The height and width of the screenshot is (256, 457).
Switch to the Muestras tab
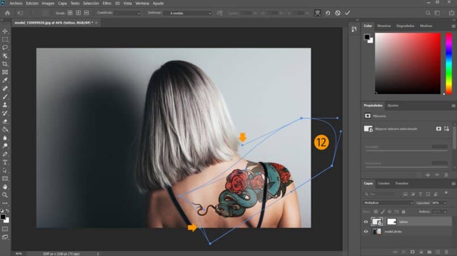(384, 26)
